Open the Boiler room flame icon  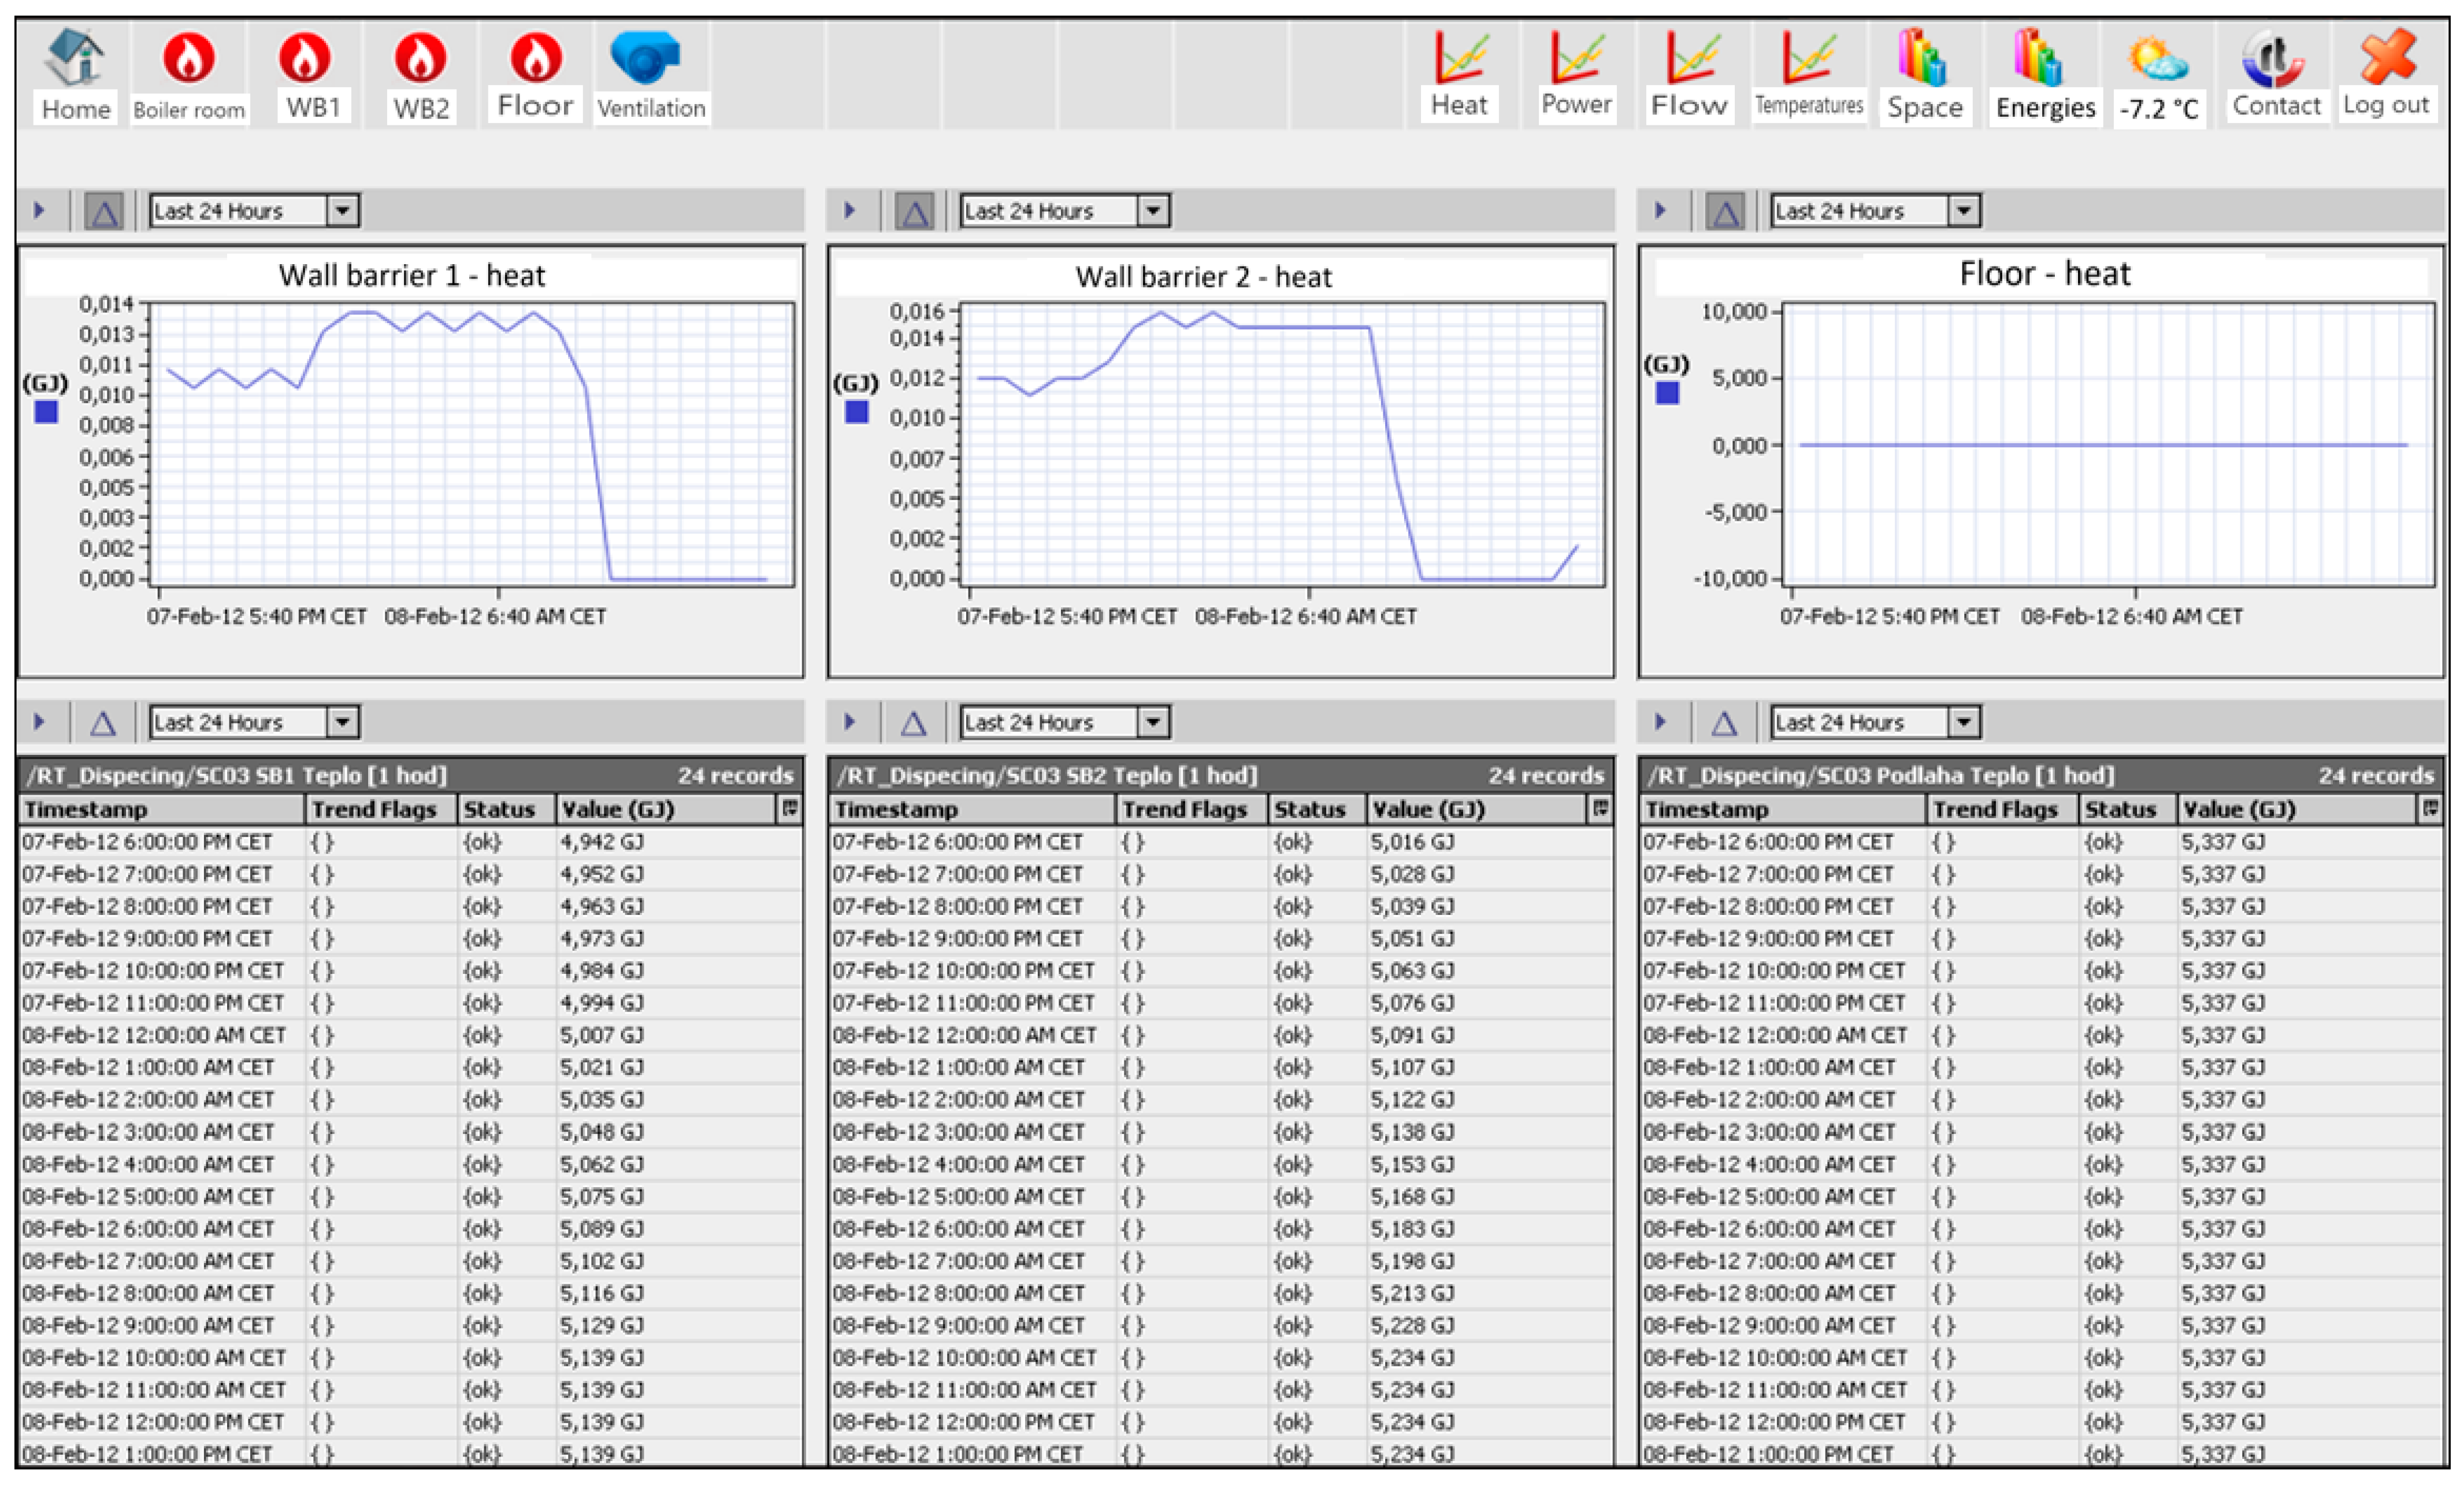(x=188, y=58)
